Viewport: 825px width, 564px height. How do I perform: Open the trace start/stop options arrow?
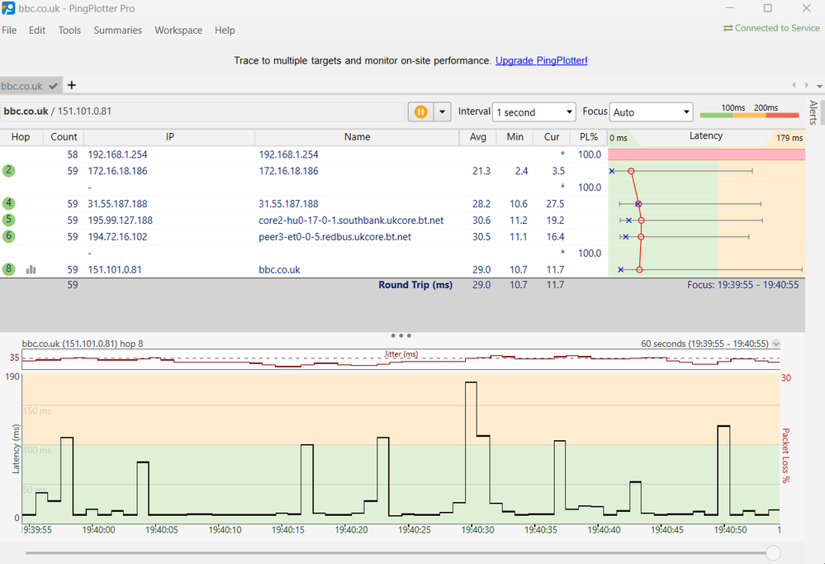(x=443, y=111)
